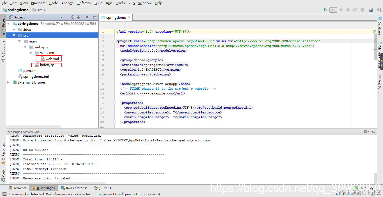
Task: Click the Collapse All icon in Project panel
Action: (79, 17)
